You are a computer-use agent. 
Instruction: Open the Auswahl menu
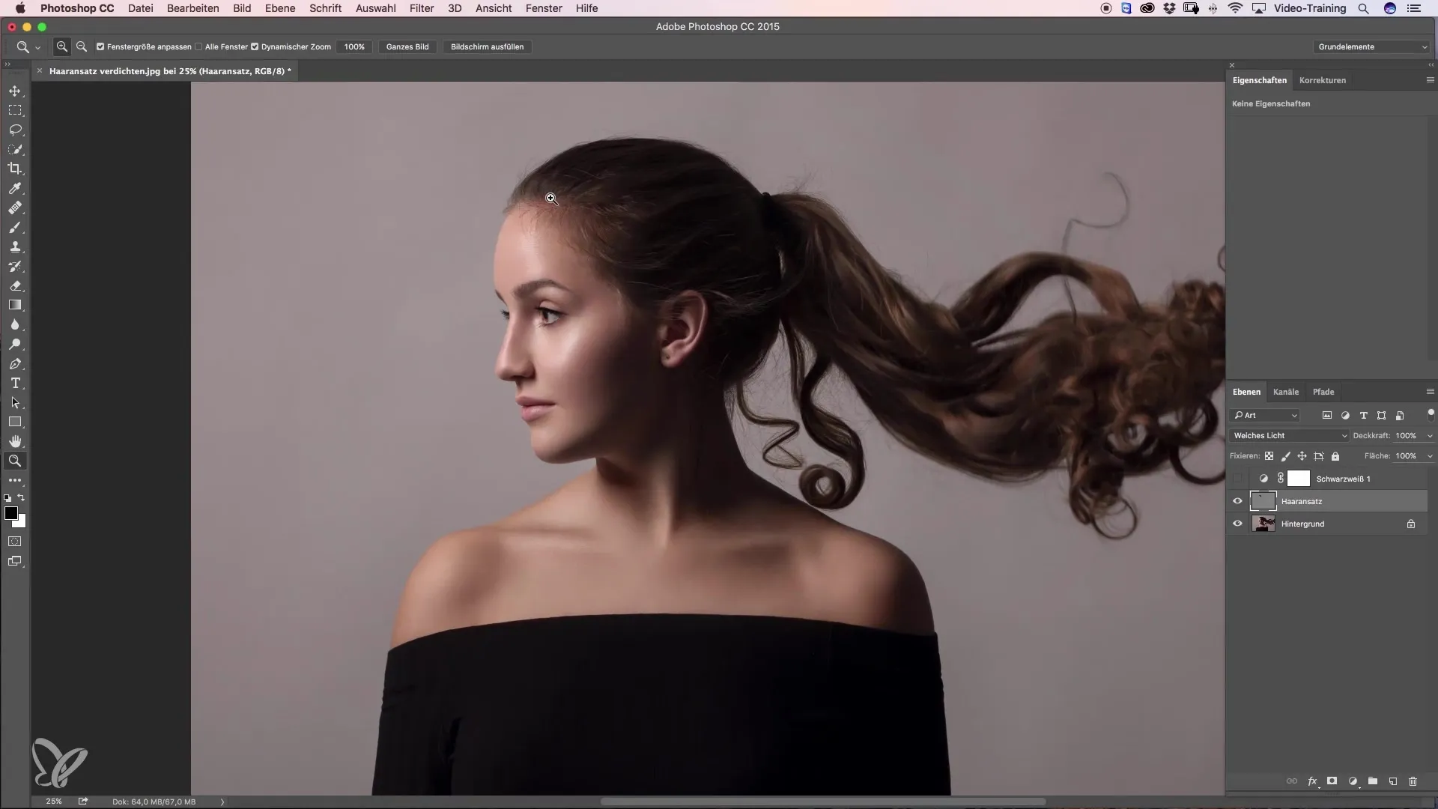click(x=375, y=8)
